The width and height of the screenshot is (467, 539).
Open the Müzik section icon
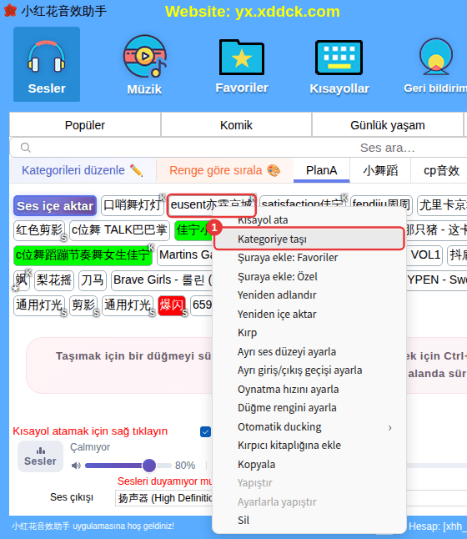coord(144,64)
